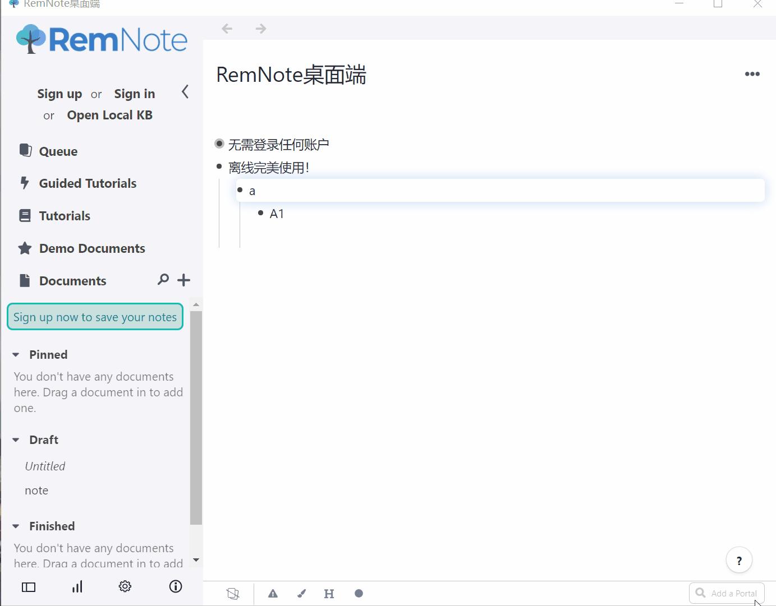The image size is (776, 606).
Task: Click the warning triangle toolbar icon
Action: click(273, 594)
